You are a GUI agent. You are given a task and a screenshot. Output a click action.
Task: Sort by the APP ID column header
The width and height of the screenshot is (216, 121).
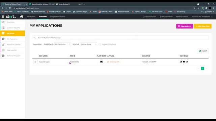[73, 56]
